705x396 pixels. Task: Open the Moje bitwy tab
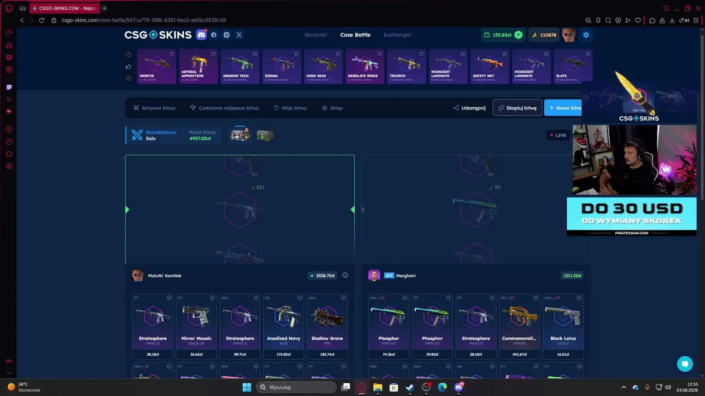click(290, 108)
